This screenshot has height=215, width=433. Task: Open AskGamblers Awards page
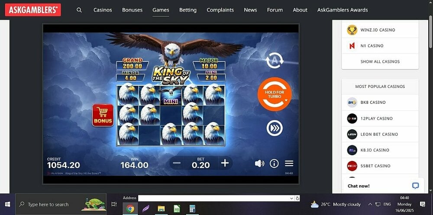(x=343, y=10)
